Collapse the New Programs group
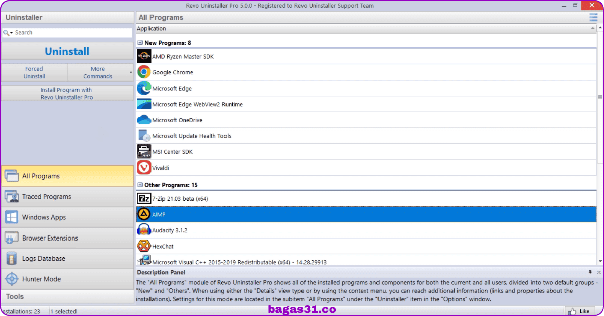The width and height of the screenshot is (604, 316). [140, 43]
